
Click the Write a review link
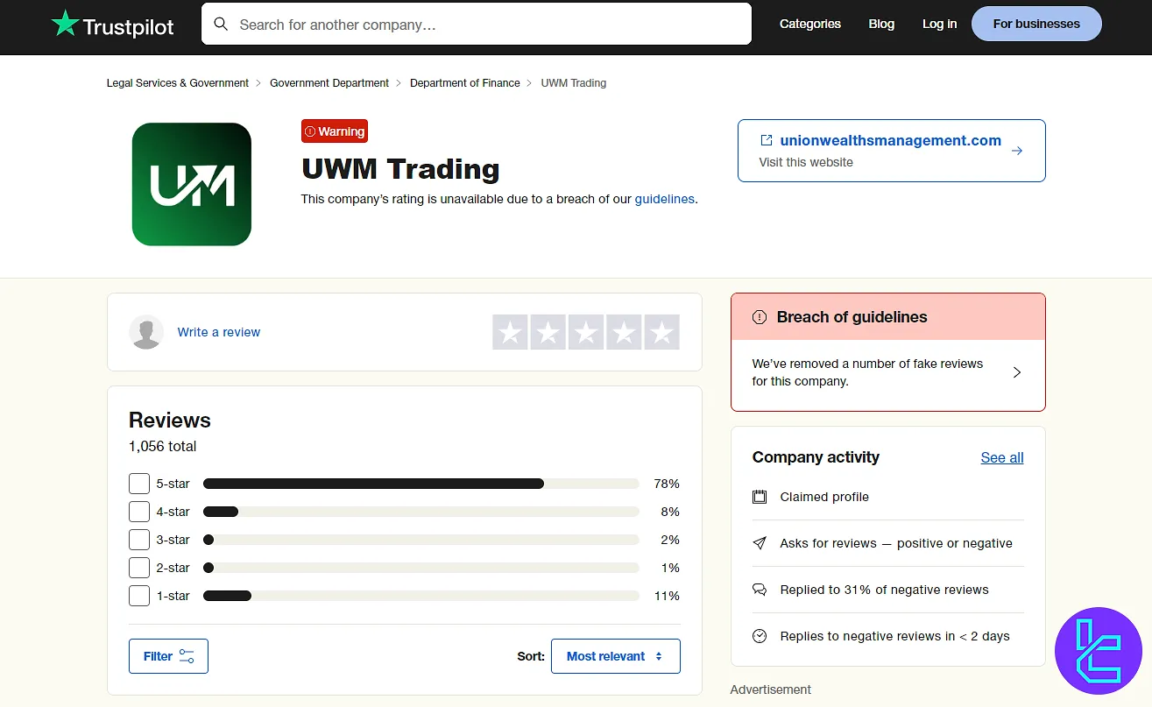click(x=218, y=332)
